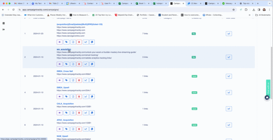Click chart icon under EMEA_Upsell link
This screenshot has width=273, height=140.
pos(86,97)
